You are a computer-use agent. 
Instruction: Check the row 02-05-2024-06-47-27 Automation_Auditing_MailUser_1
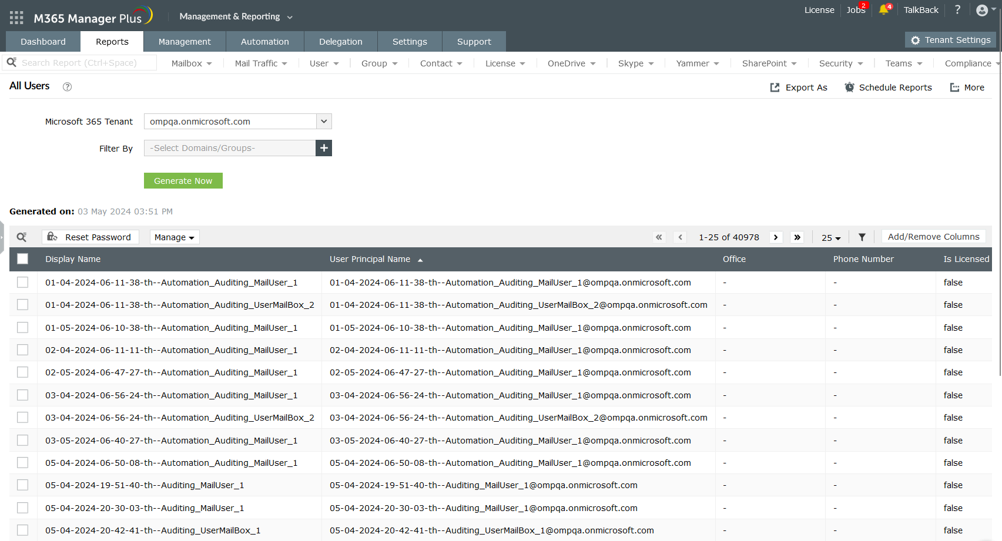[x=22, y=372]
